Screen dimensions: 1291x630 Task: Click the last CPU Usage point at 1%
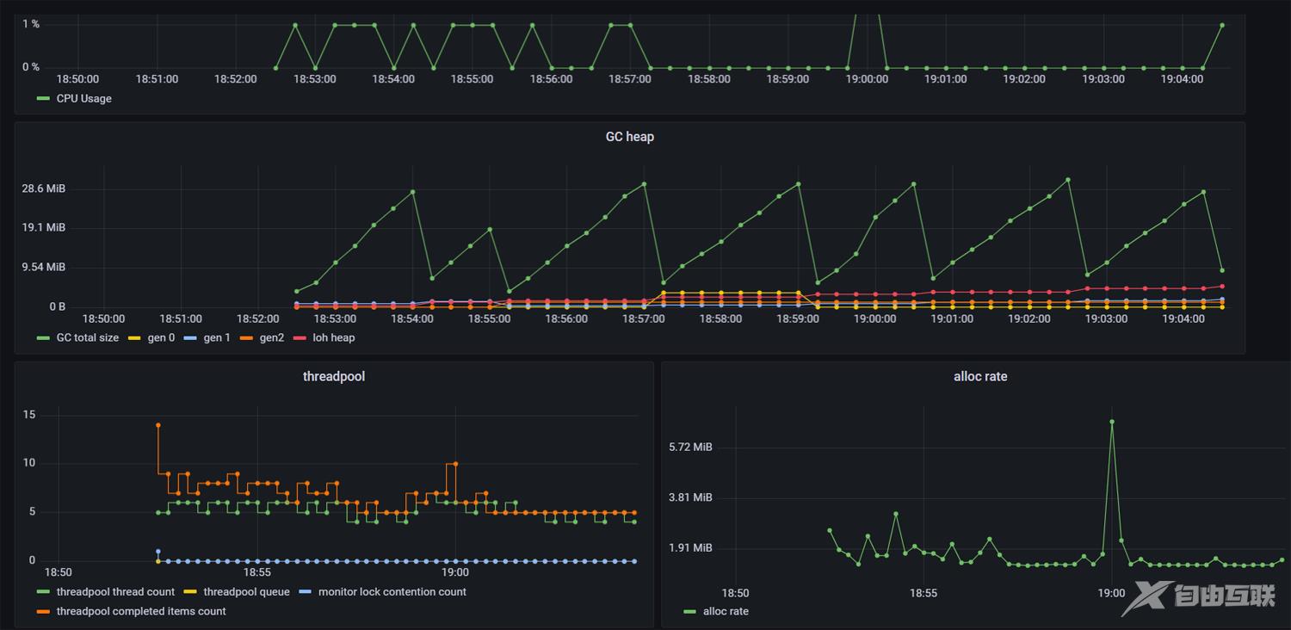tap(1222, 25)
